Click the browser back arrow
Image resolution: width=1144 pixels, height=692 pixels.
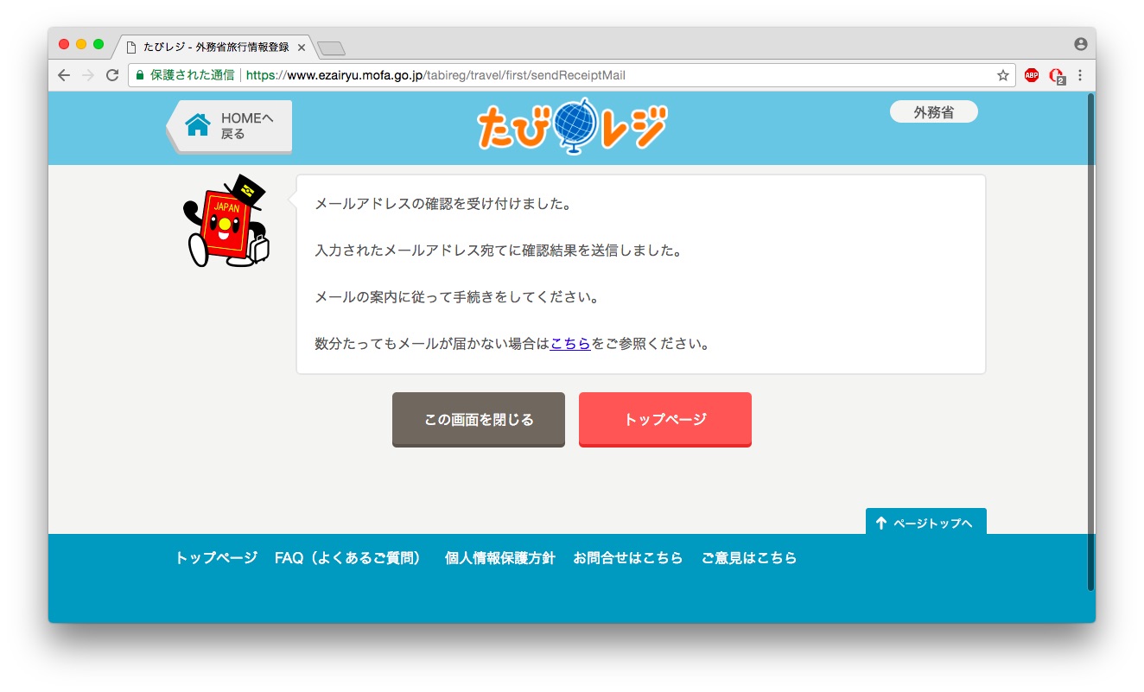64,75
